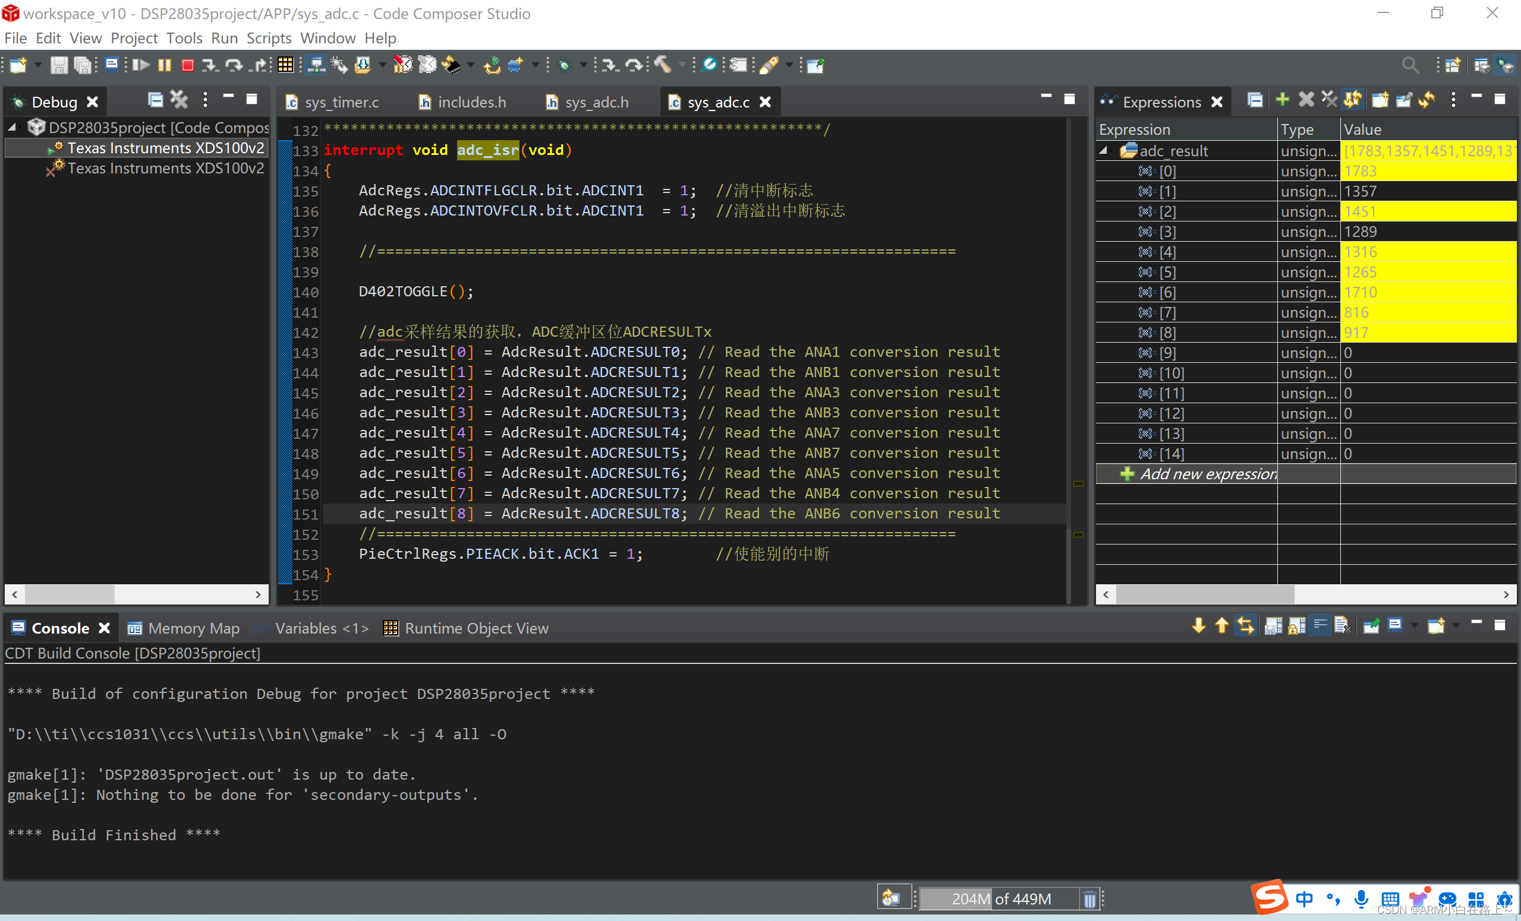
Task: Toggle Word Wrap in Console toolbar
Action: 1320,626
